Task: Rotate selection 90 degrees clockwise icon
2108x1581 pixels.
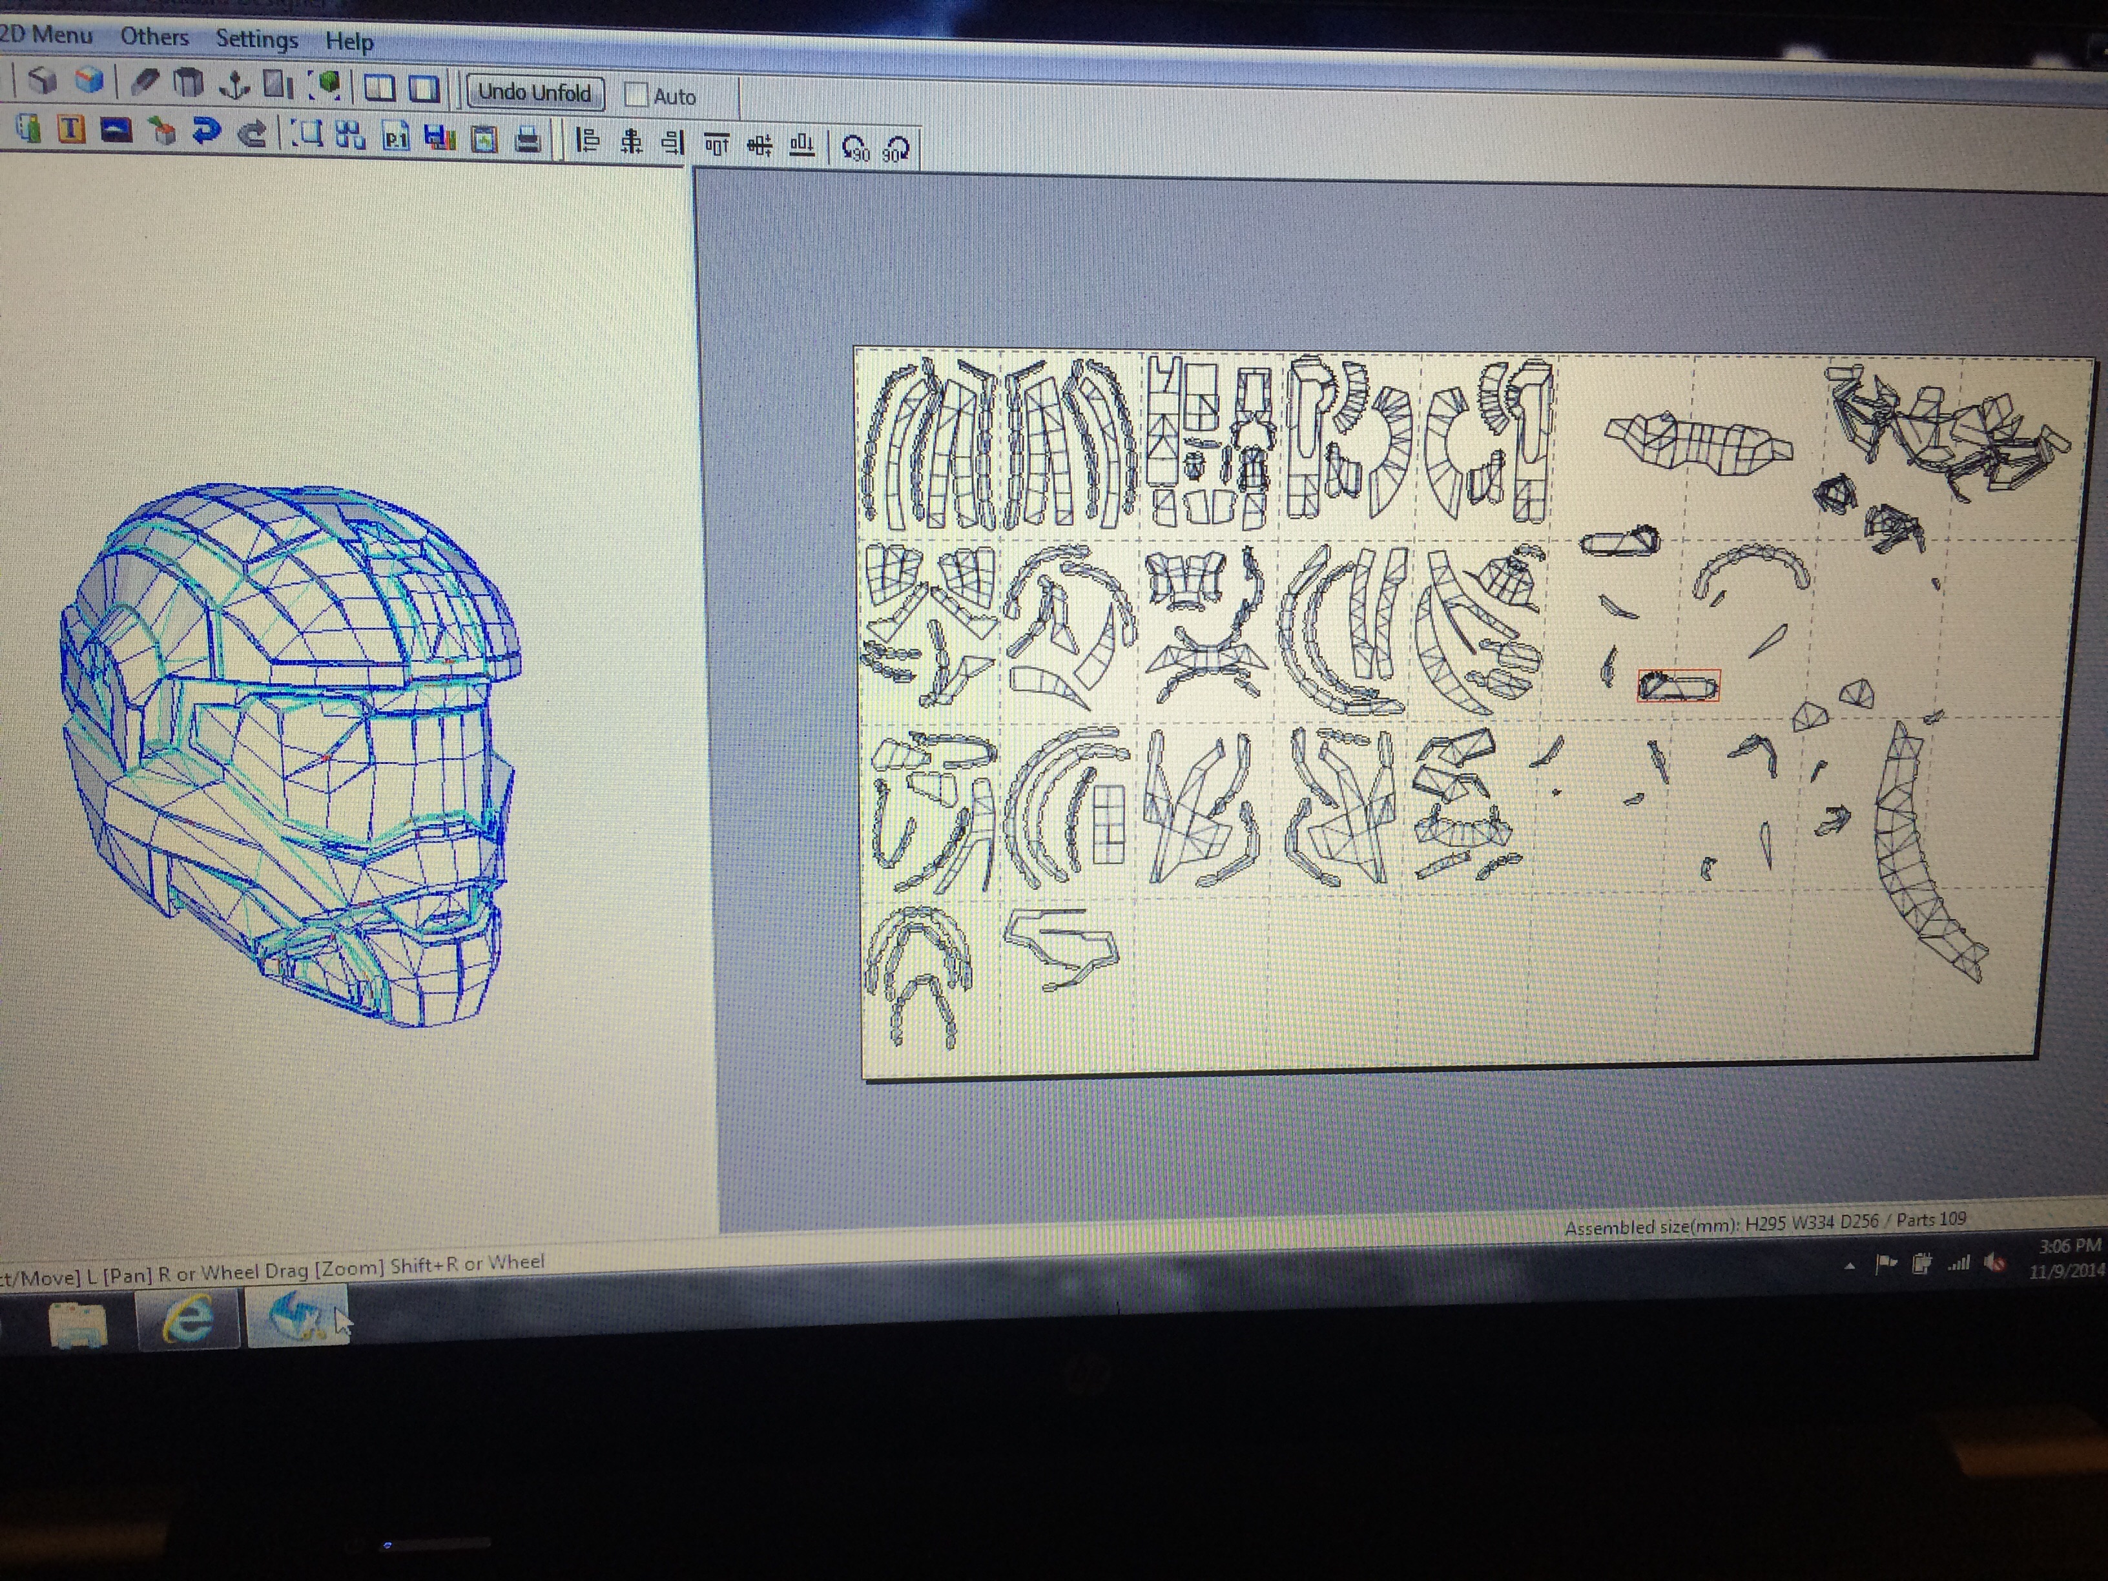Action: (895, 149)
